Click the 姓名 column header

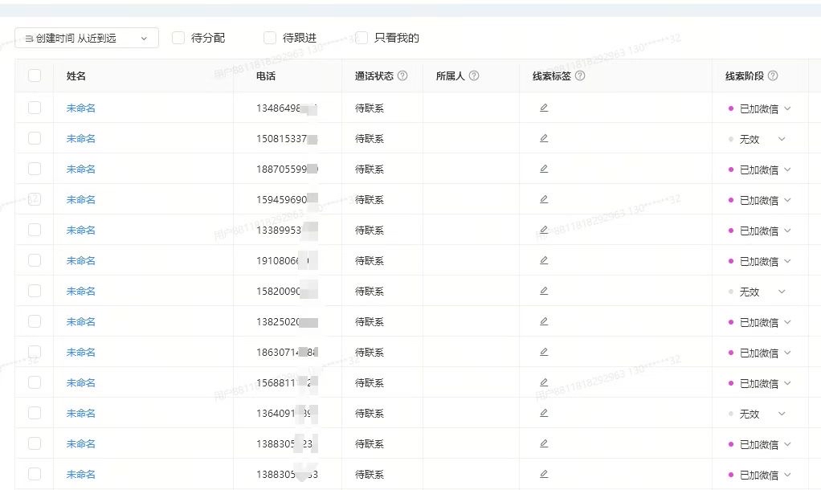[76, 76]
